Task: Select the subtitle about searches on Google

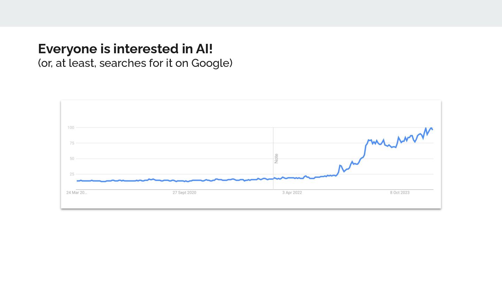Action: point(135,63)
